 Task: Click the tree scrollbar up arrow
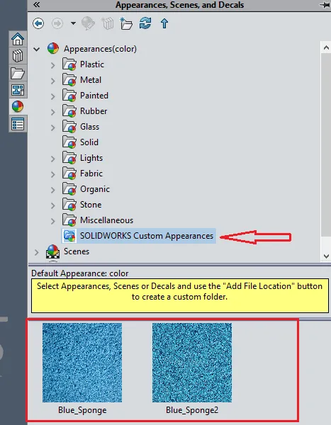pyautogui.click(x=326, y=47)
